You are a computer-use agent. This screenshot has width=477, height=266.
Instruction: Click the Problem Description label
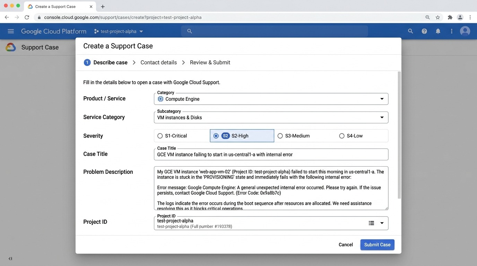click(x=108, y=172)
